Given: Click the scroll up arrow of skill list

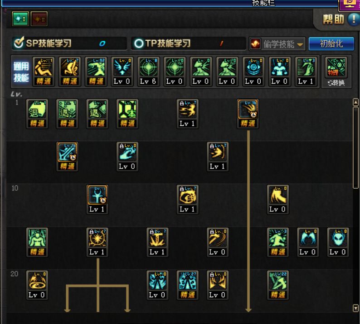Looking at the screenshot, I should pyautogui.click(x=355, y=102).
